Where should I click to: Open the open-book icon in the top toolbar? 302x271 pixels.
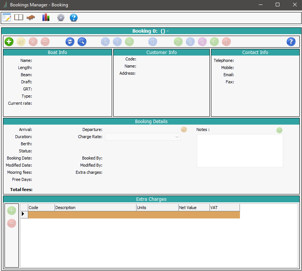pos(19,18)
